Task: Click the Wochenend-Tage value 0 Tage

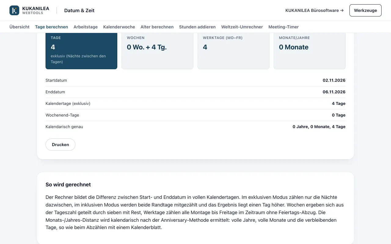Action: click(x=339, y=115)
